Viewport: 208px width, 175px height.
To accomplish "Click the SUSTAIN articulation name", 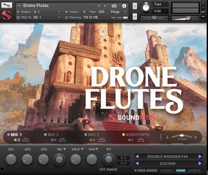I will [x=168, y=163].
